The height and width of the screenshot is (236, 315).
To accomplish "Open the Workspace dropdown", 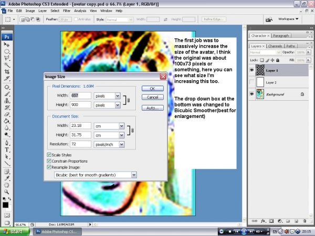I will pyautogui.click(x=288, y=19).
